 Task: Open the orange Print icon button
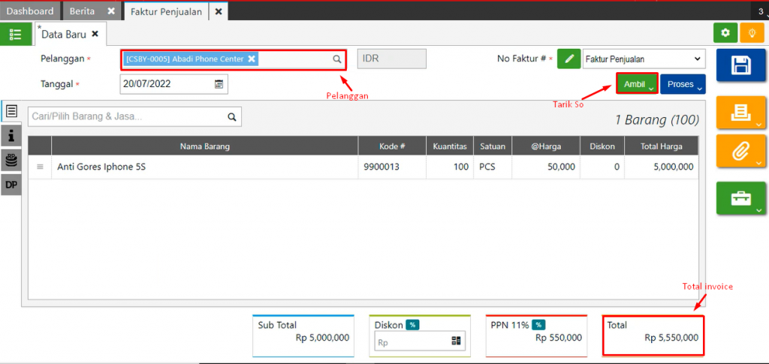(740, 113)
